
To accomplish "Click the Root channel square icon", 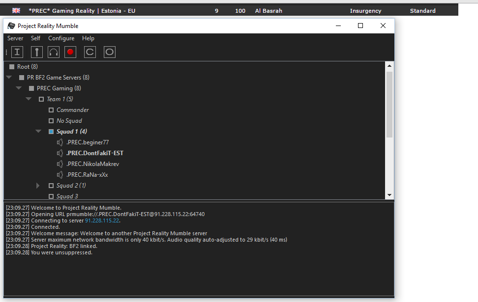I will [12, 67].
